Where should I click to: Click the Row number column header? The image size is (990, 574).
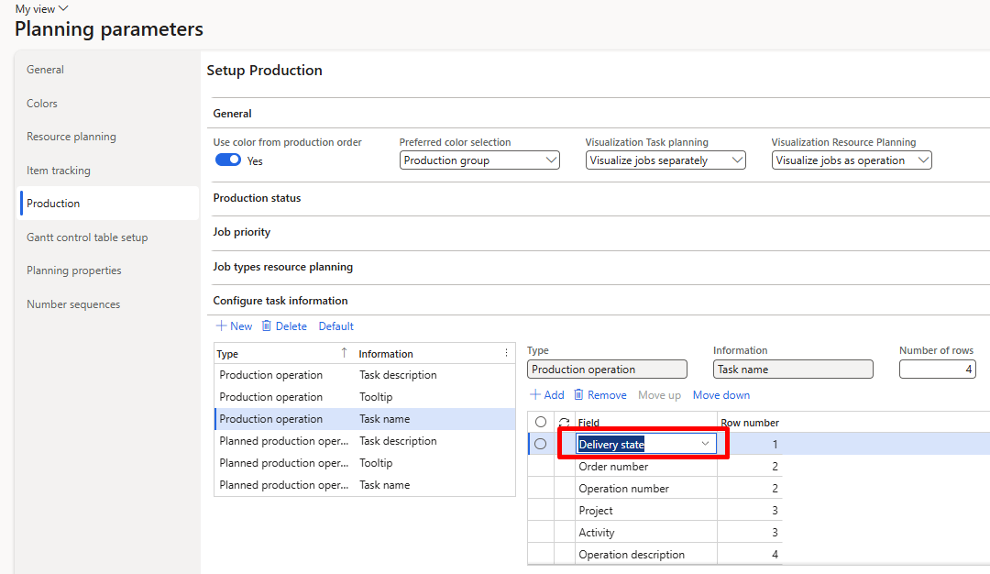point(750,423)
